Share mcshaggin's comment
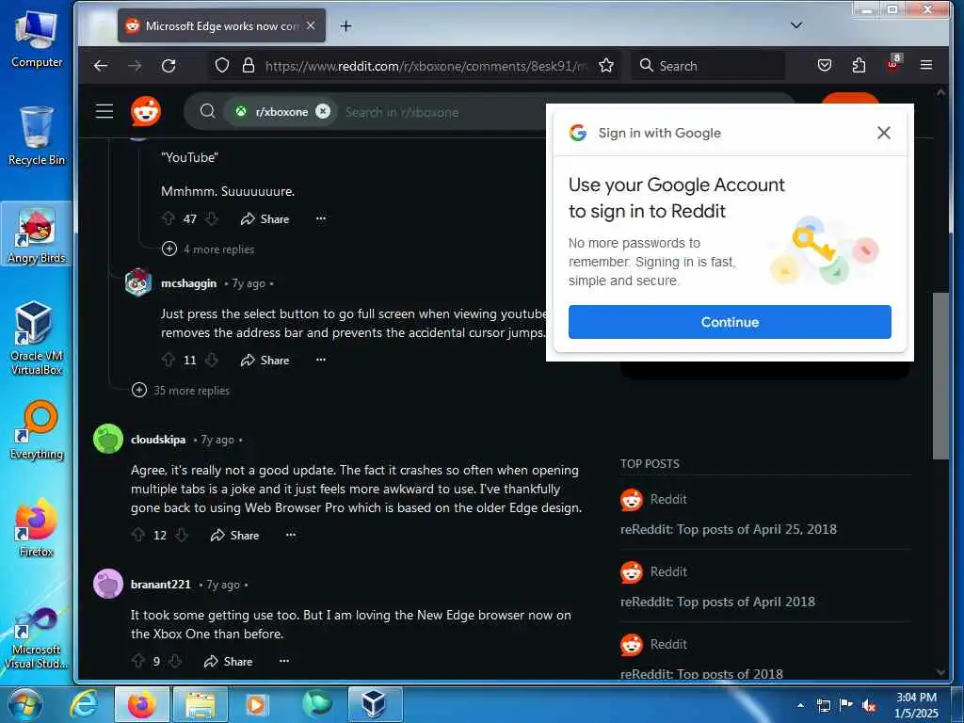The height and width of the screenshot is (723, 964). pyautogui.click(x=265, y=361)
